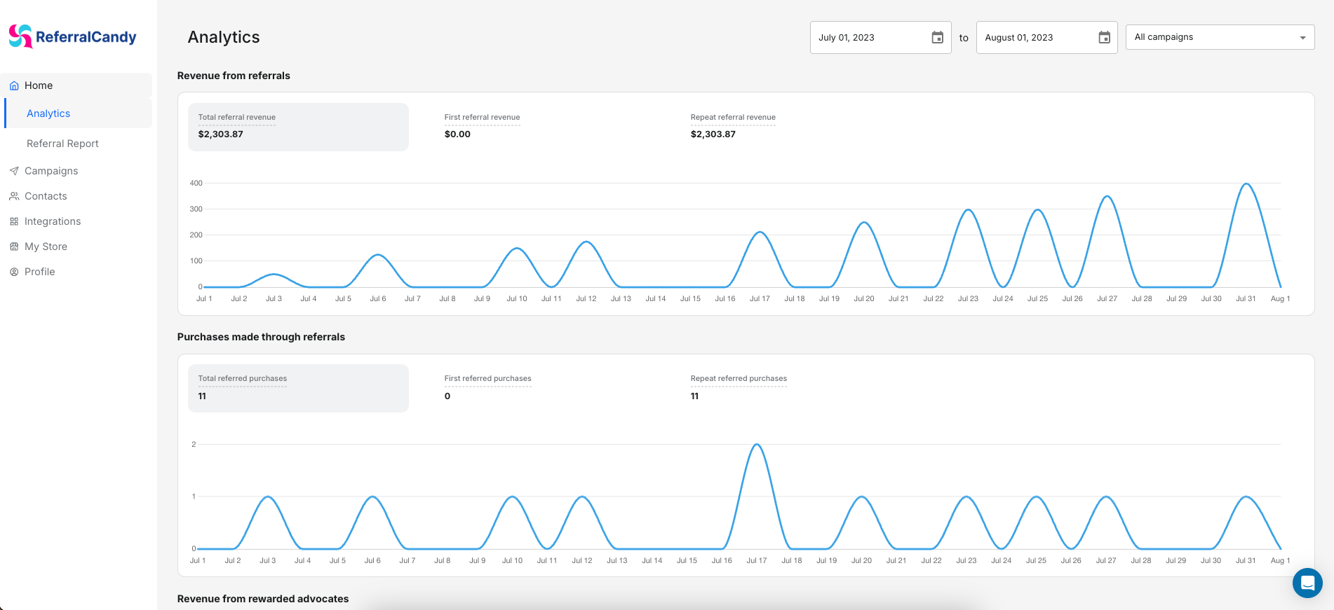Open Referral Report in sidebar
This screenshot has height=610, width=1334.
[62, 144]
